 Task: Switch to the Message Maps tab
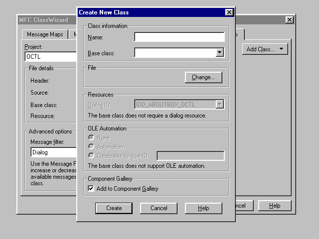pos(45,35)
